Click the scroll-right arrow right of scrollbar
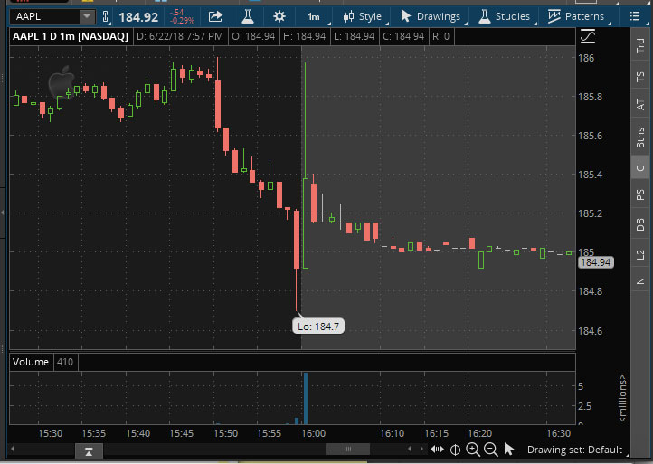Screen dimensions: 653x464 coord(421,449)
